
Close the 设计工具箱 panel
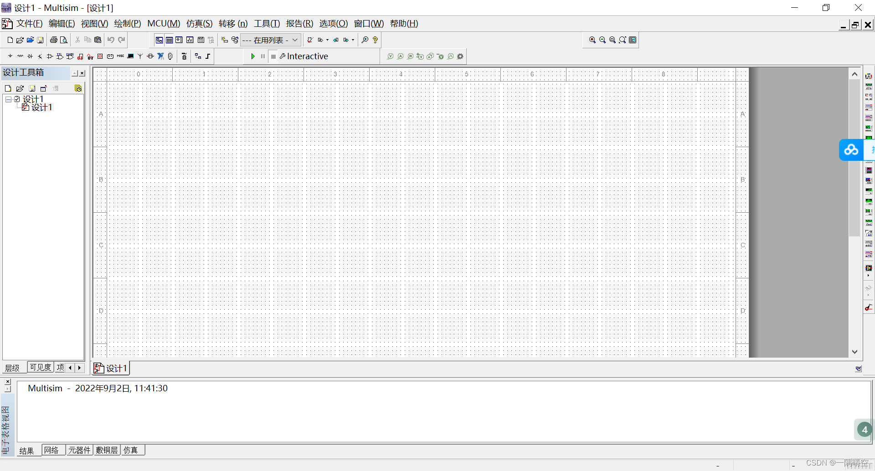point(82,73)
